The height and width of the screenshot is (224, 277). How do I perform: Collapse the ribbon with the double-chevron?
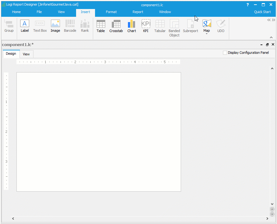(270, 20)
